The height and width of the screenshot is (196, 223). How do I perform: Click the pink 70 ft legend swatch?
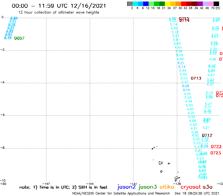click(211, 4)
